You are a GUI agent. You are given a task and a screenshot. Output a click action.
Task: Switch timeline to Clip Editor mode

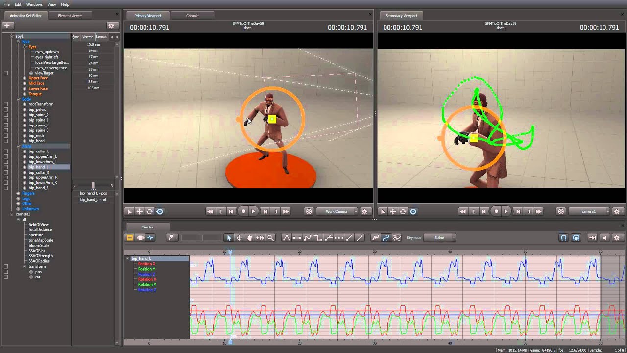(x=130, y=238)
